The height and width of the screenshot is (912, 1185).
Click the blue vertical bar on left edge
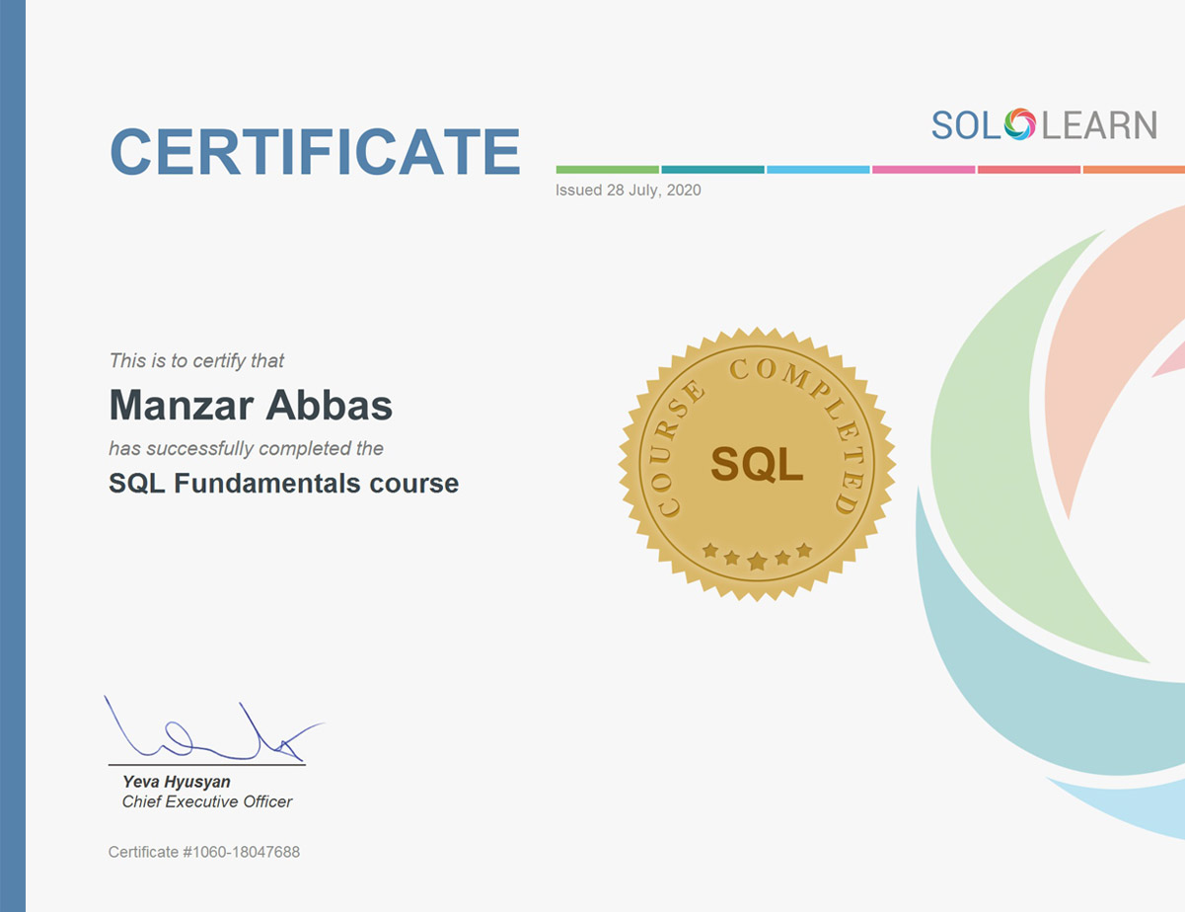12,456
